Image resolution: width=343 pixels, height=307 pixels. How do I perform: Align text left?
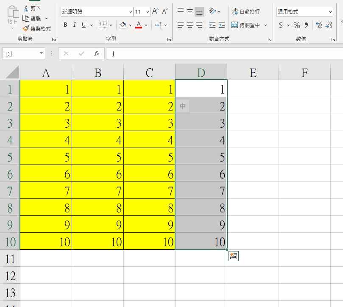181,25
